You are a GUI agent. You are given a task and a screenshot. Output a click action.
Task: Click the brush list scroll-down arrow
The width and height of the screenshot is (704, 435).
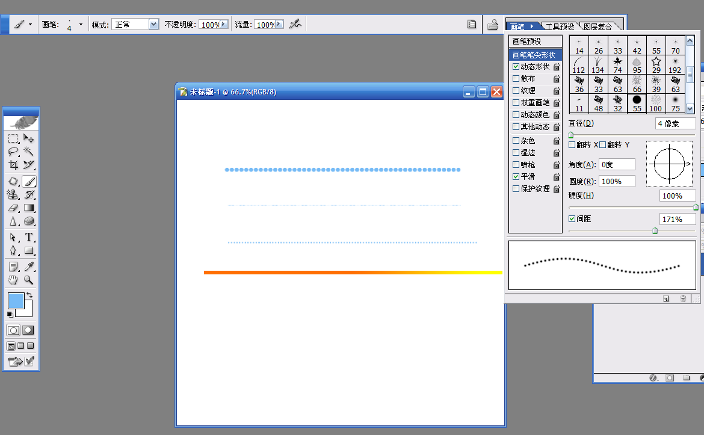click(690, 108)
